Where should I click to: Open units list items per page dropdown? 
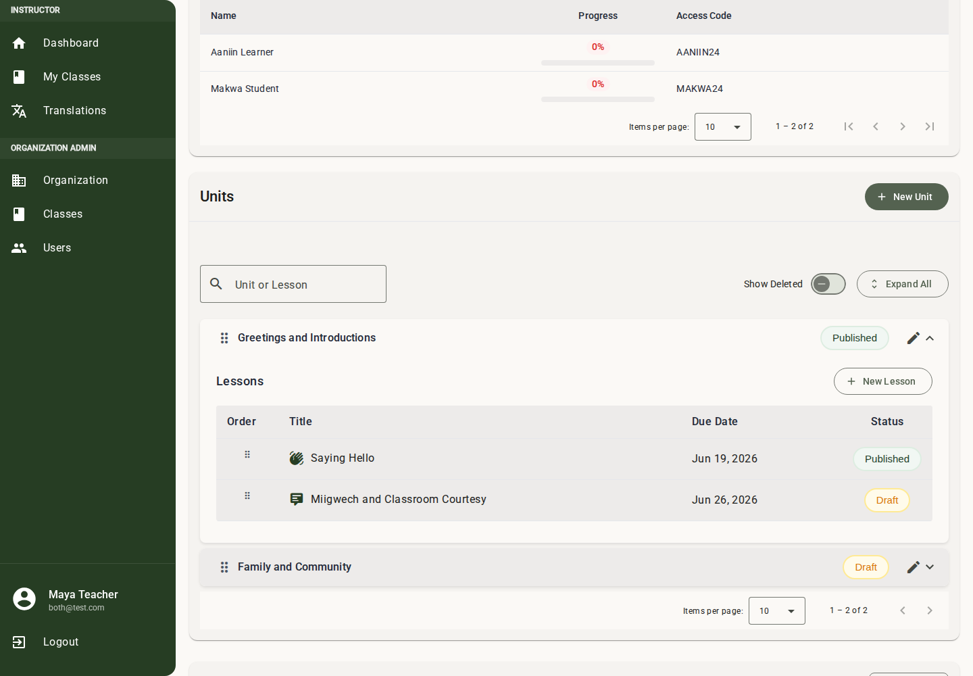(777, 611)
